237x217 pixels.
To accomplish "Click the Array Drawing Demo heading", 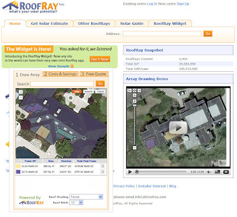I will coord(147,79).
